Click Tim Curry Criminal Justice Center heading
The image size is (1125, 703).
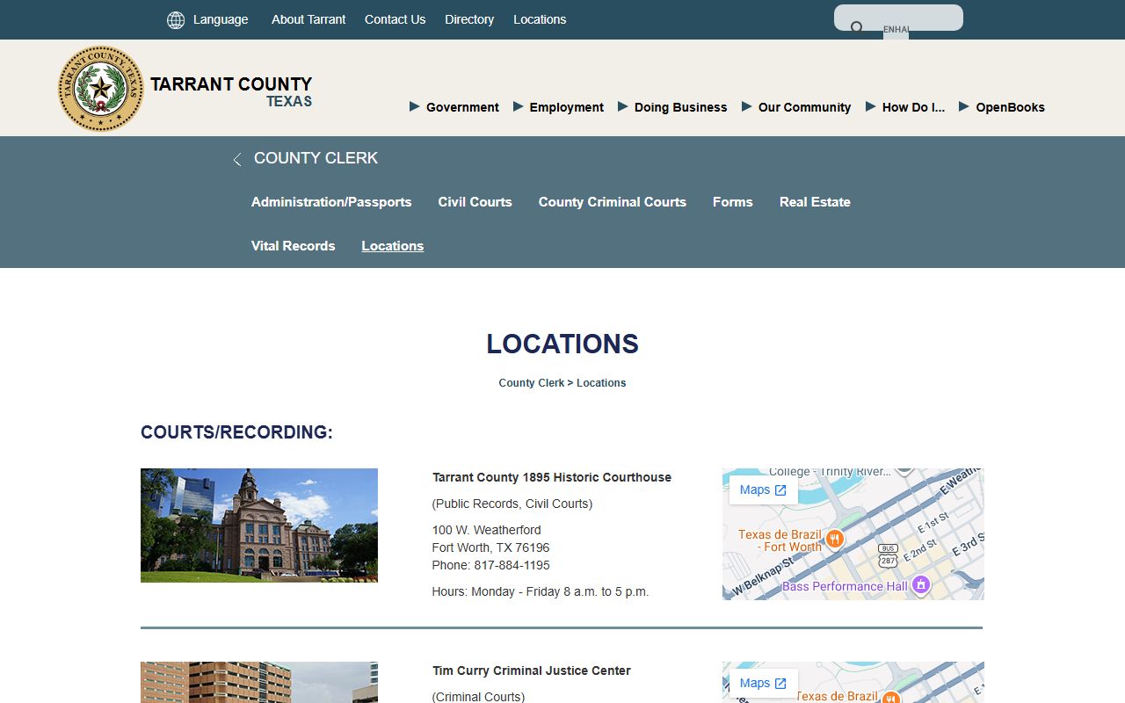[x=532, y=670]
